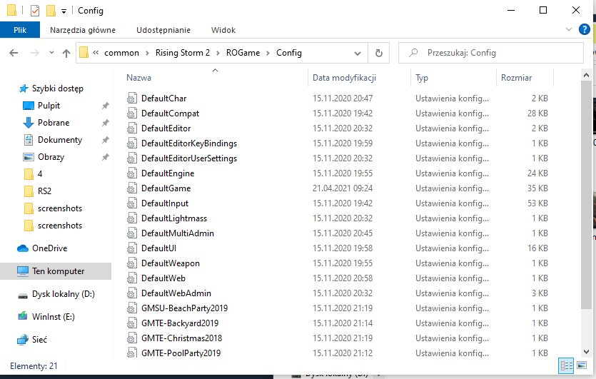Navigate to ROGame in address bar
596x379 pixels.
(x=243, y=53)
